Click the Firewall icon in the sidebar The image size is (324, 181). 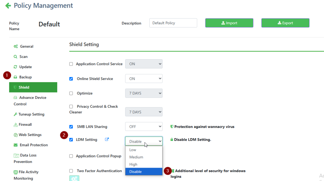16,125
